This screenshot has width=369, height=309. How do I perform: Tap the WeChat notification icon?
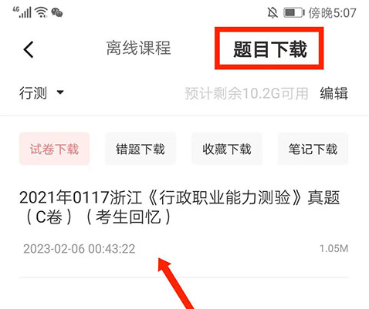tap(57, 12)
